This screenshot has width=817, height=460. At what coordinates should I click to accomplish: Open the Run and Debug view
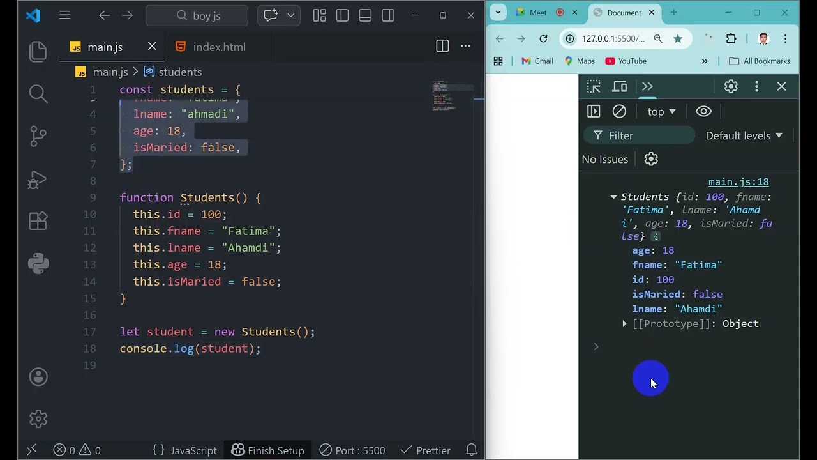click(x=38, y=180)
